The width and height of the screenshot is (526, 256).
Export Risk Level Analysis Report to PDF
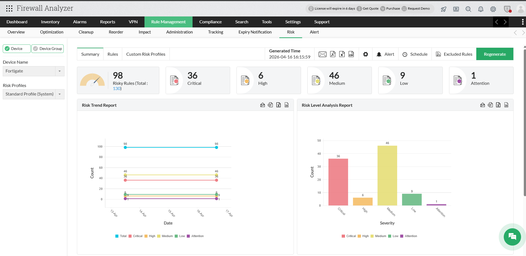coord(490,105)
